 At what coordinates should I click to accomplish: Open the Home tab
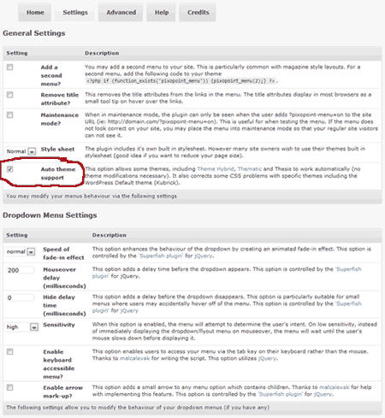[x=35, y=13]
